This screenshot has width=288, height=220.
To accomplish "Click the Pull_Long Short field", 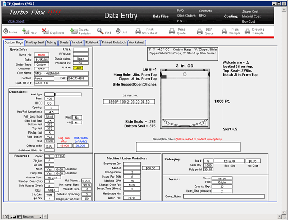I will coord(49,116).
